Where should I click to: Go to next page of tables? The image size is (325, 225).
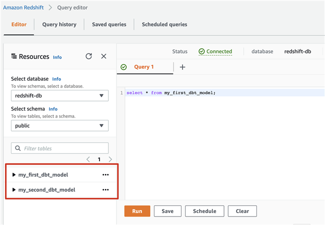coord(110,159)
